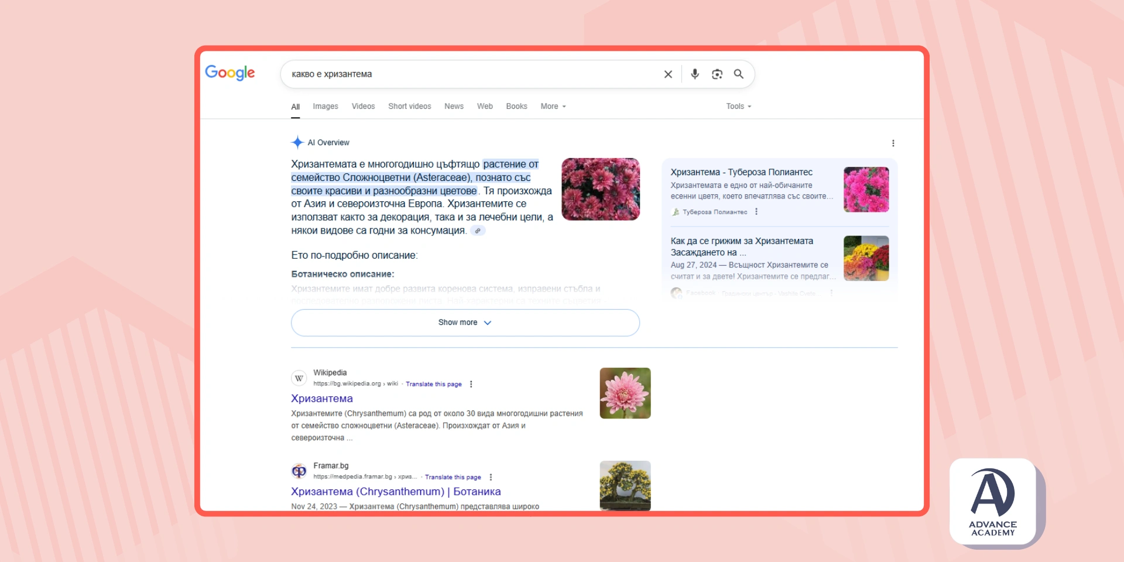The width and height of the screenshot is (1124, 562).
Task: Switch to the News tab
Action: tap(454, 107)
